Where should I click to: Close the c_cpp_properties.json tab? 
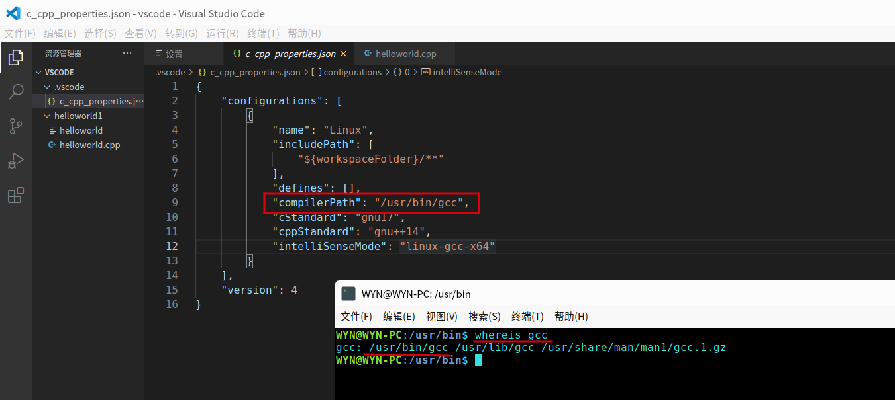pos(343,53)
